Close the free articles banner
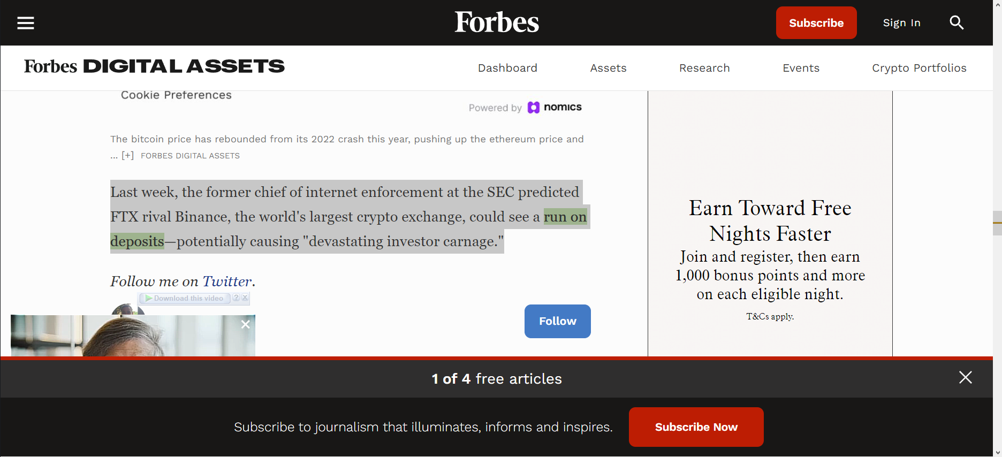Image resolution: width=1002 pixels, height=457 pixels. click(x=966, y=378)
